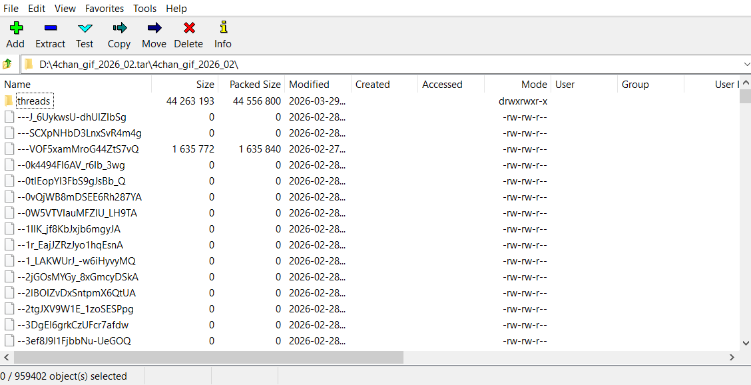Viewport: 751px width, 385px height.
Task: Click the vertical scrollbar thumb
Action: pyautogui.click(x=745, y=95)
